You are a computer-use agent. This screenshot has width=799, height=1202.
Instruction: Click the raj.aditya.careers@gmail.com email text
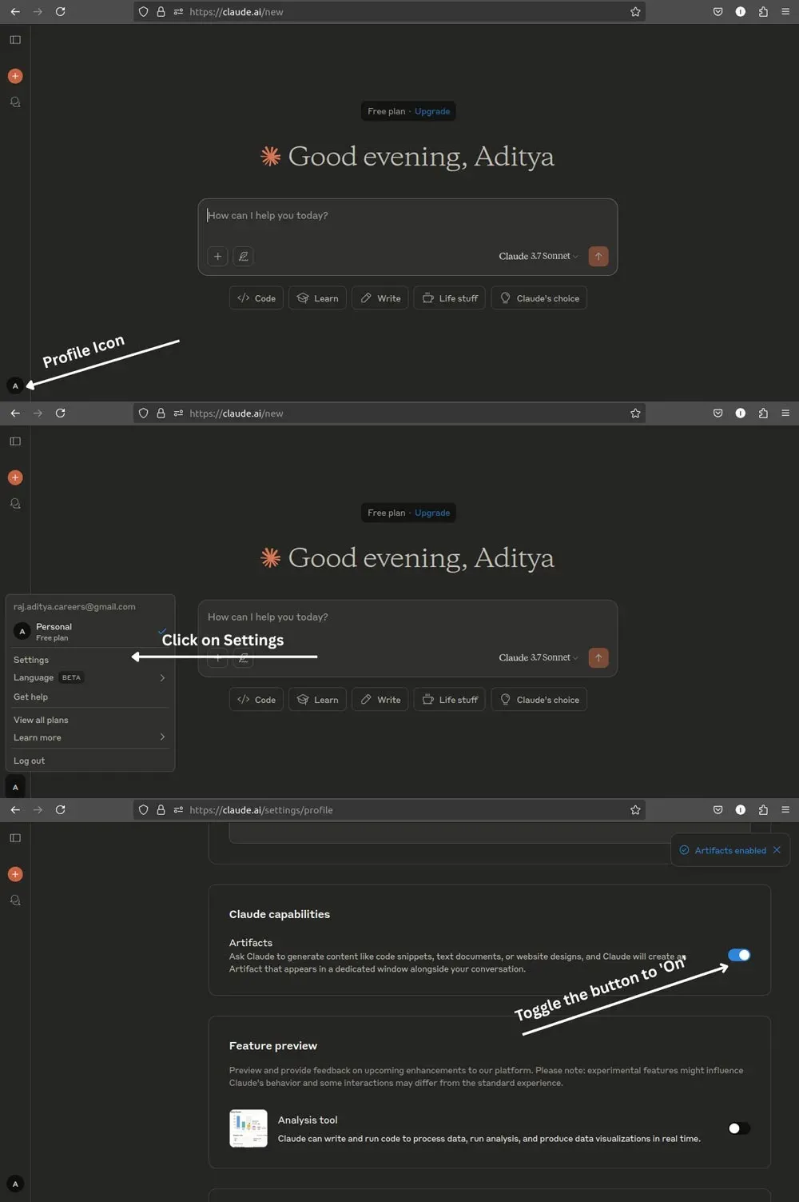coord(74,607)
